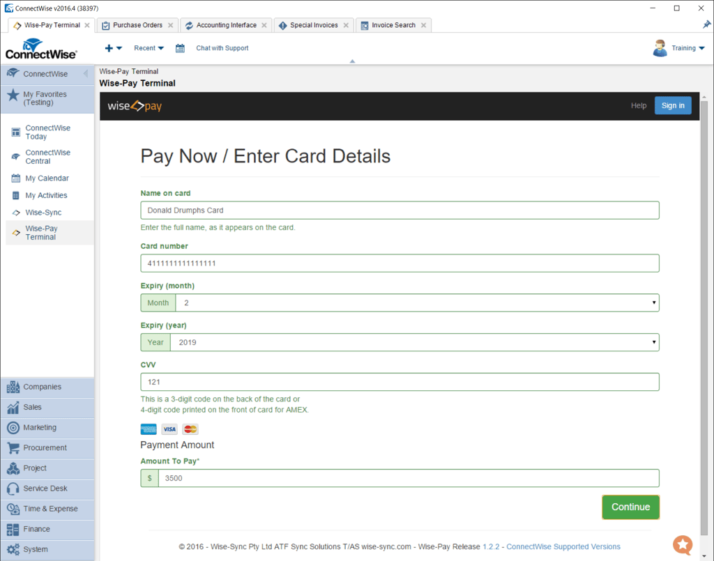
Task: Open the Time & Expense module
Action: [47, 509]
